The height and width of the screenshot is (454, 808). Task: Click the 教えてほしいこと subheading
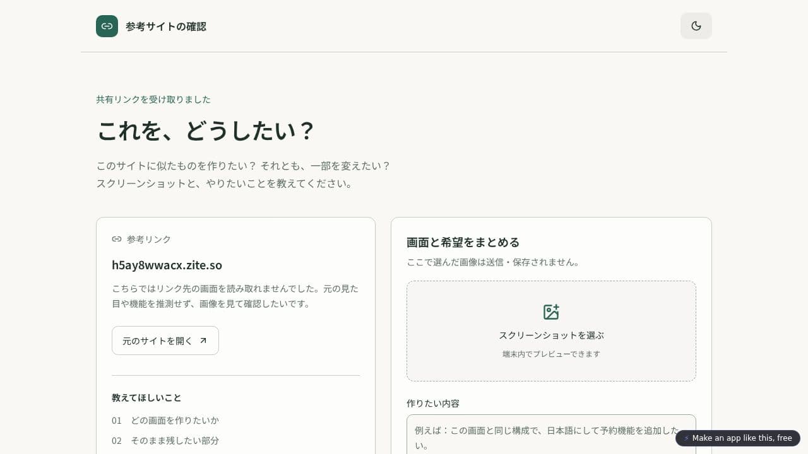click(x=146, y=398)
